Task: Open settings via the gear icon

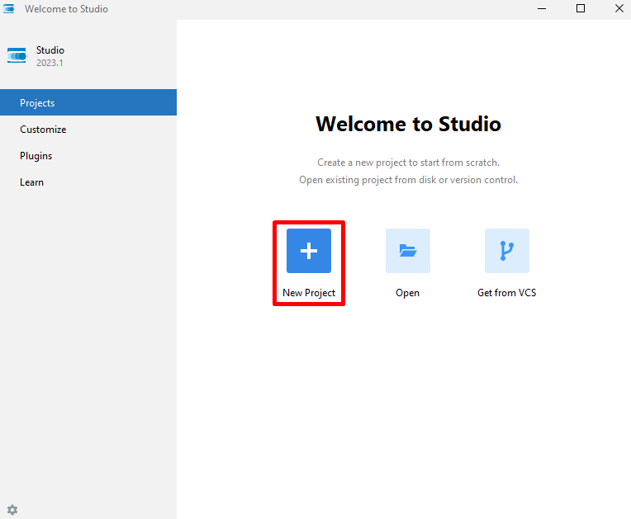Action: coord(12,510)
